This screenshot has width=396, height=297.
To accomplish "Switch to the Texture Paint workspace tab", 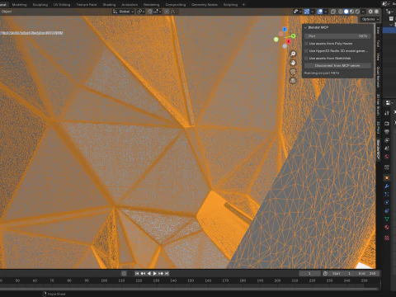I will 87,5.
